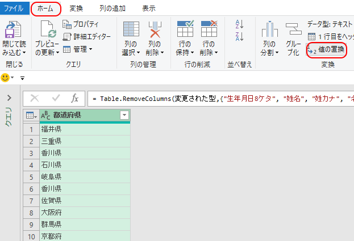Confirm formula with checkmark button
This screenshot has width=354, height=241.
point(56,99)
